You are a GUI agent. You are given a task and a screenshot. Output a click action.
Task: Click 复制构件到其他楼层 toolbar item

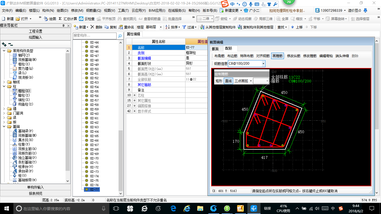pyautogui.click(x=255, y=27)
